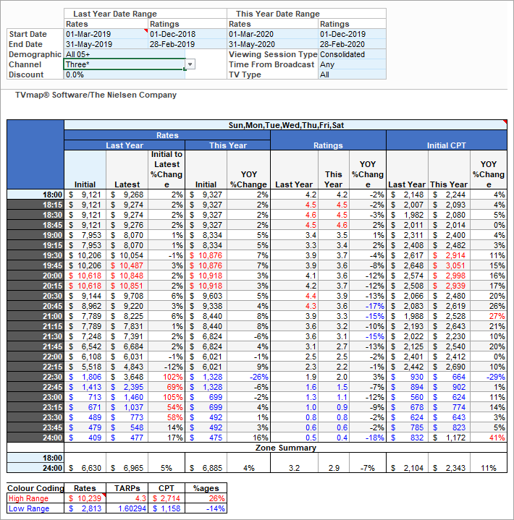Click latest rate 9,708 at 20:30
Image resolution: width=514 pixels, height=520 pixels.
[x=127, y=296]
